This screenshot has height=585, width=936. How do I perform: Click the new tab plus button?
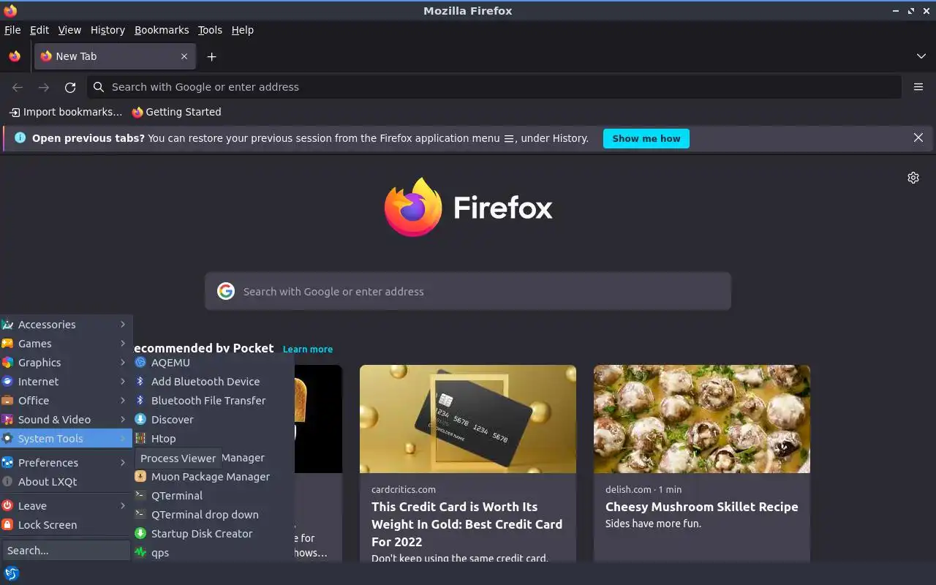[211, 56]
